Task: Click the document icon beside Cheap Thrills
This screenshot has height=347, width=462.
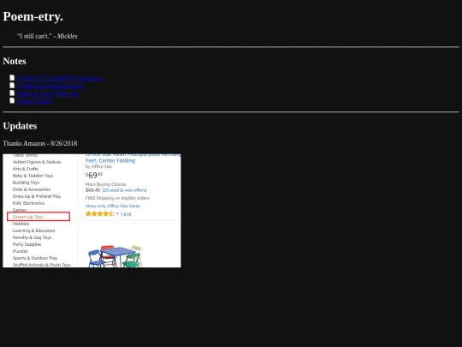Action: (12, 100)
